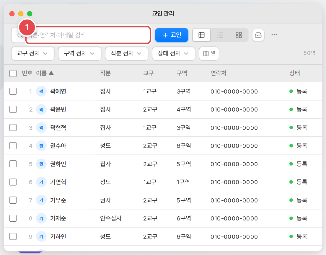Screen dimensions: 326x255
Task: Switch to table view icon
Action: 201,35
